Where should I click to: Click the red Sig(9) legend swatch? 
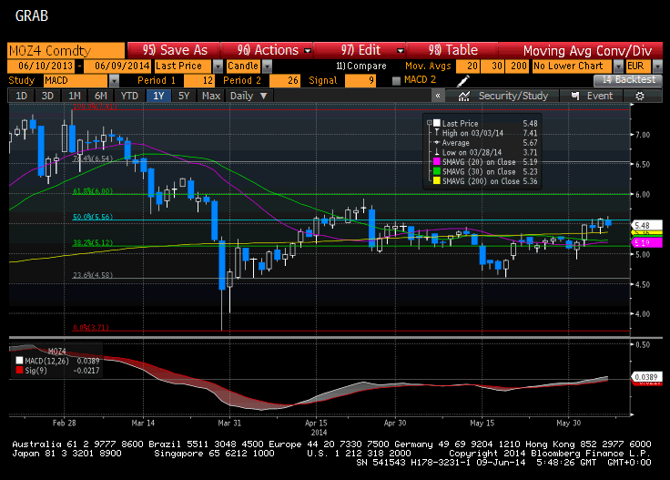[x=19, y=370]
